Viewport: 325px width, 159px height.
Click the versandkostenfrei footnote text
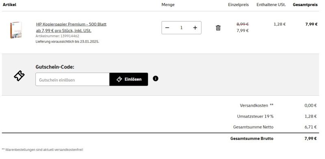click(x=43, y=150)
